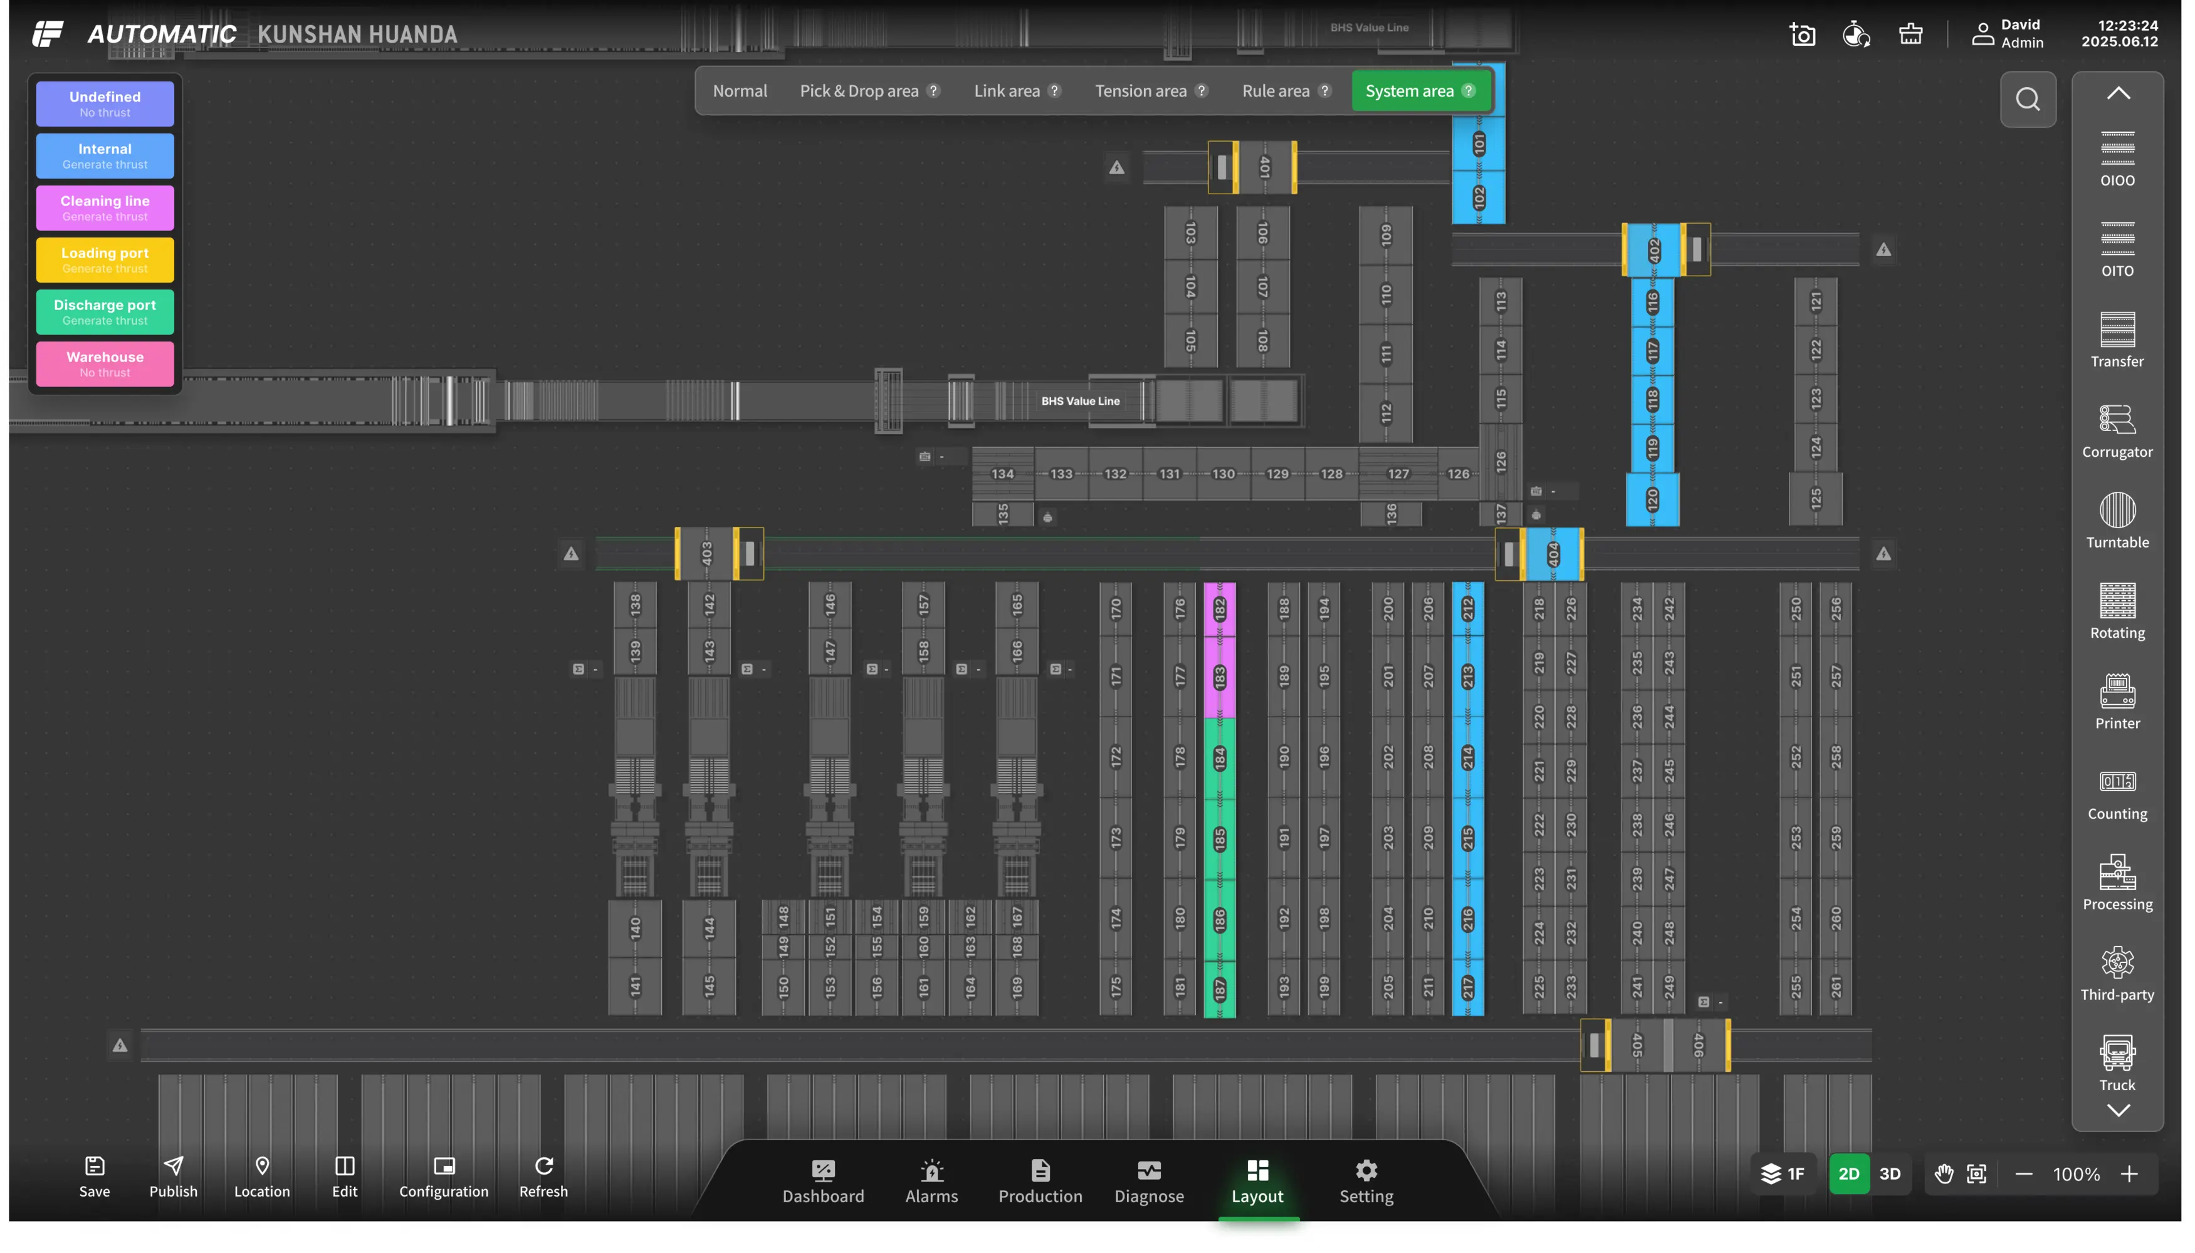Image resolution: width=2195 pixels, height=1253 pixels.
Task: Switch to the Dashboard tab
Action: tap(823, 1181)
